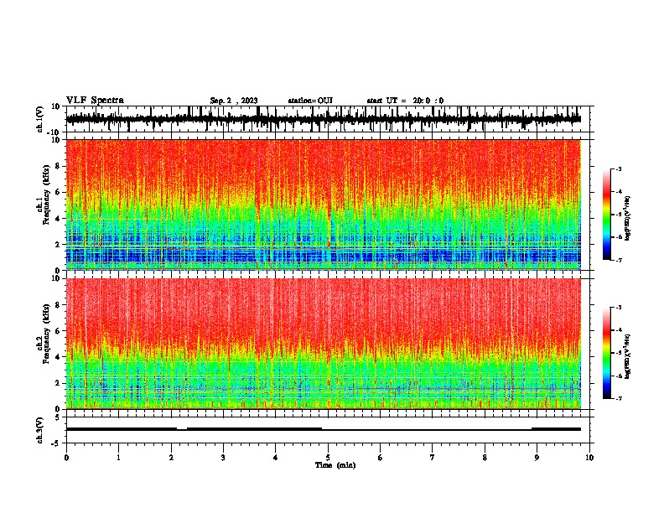The height and width of the screenshot is (513, 664).
Task: Click the "4" tick on ch.2 frequency axis
Action: (x=58, y=357)
